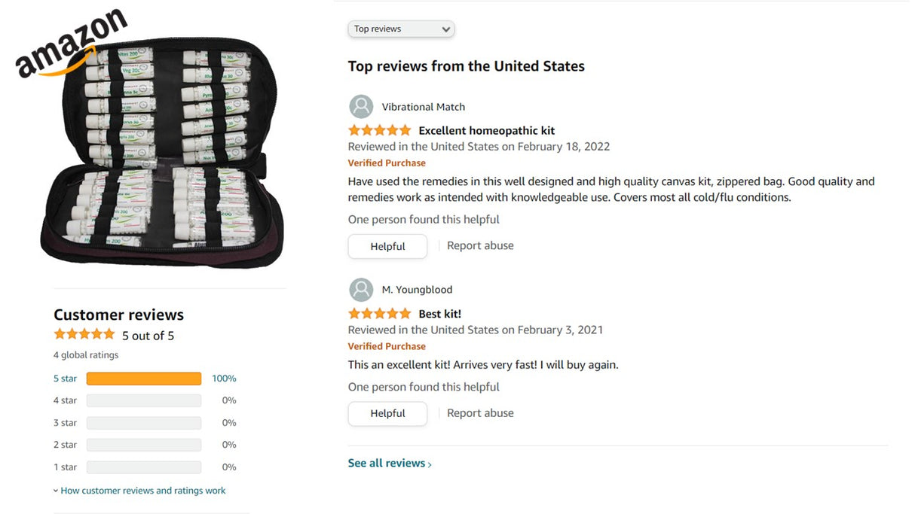Click "Report abuse" on the first review
915x514 pixels.
(480, 245)
